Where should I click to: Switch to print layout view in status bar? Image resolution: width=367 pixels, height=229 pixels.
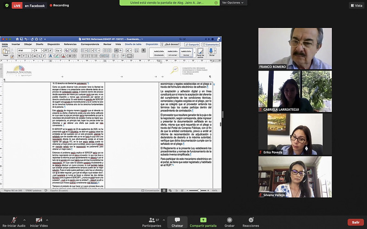pyautogui.click(x=164, y=191)
